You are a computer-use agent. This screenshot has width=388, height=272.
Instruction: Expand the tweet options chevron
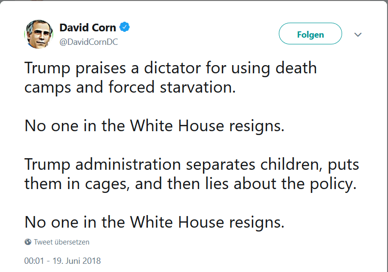[x=358, y=35]
